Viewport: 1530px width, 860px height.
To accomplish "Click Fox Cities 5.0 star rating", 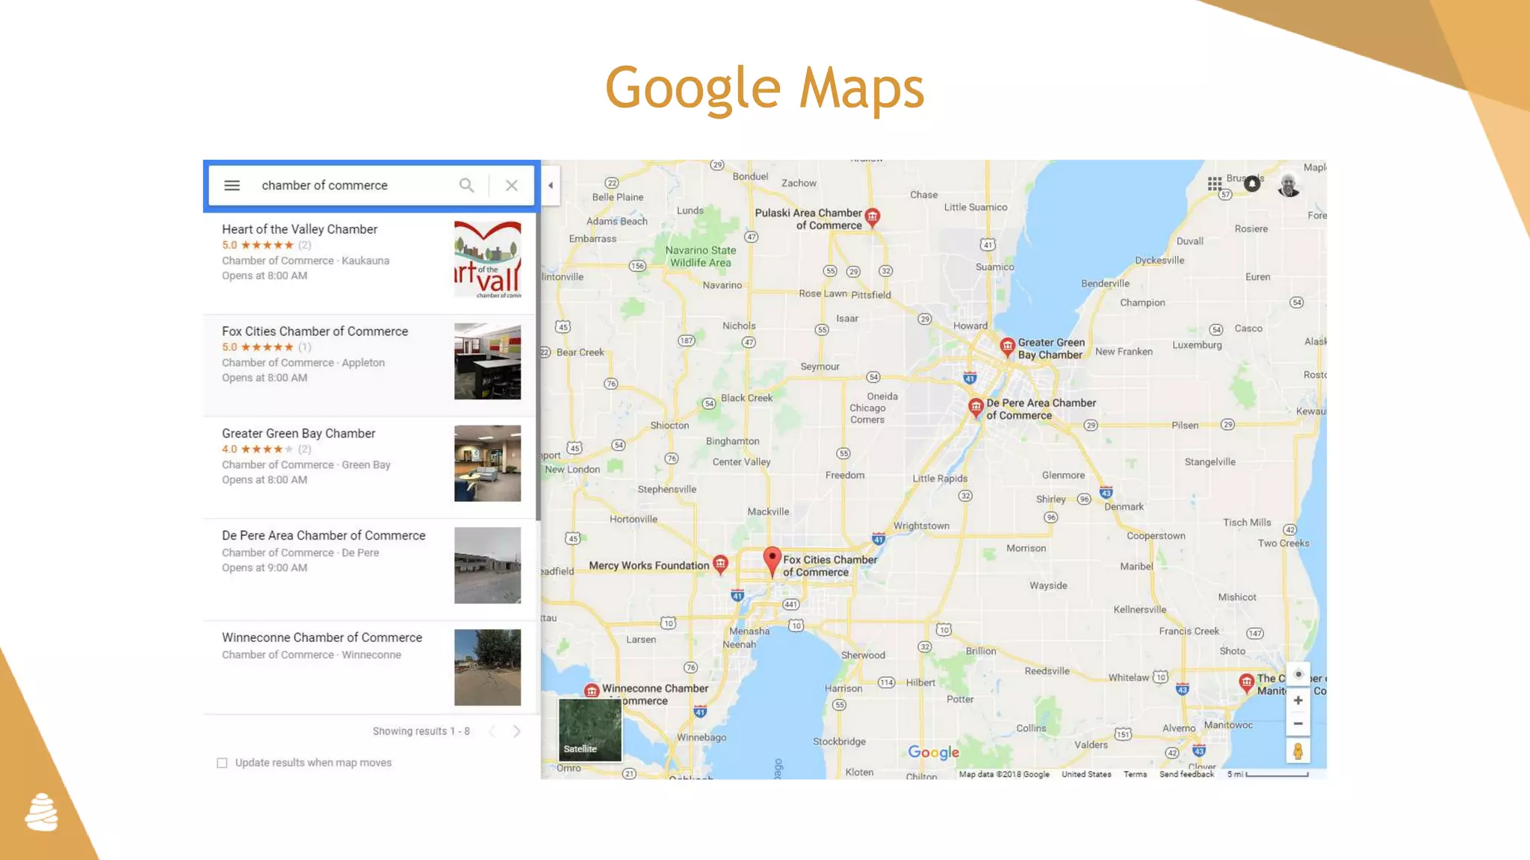I will coord(267,347).
